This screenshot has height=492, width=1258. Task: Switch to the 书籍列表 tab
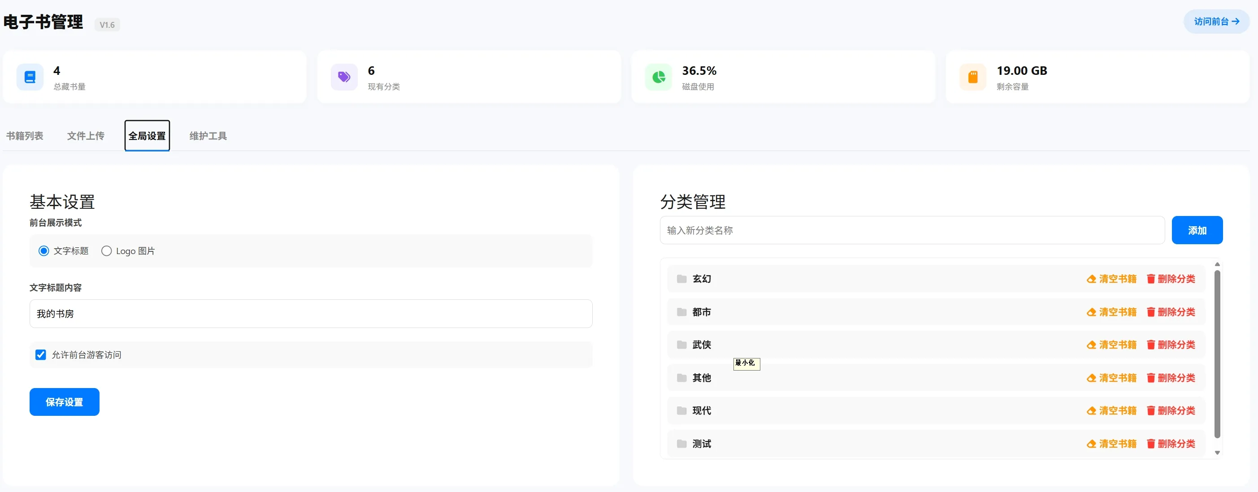(x=24, y=136)
